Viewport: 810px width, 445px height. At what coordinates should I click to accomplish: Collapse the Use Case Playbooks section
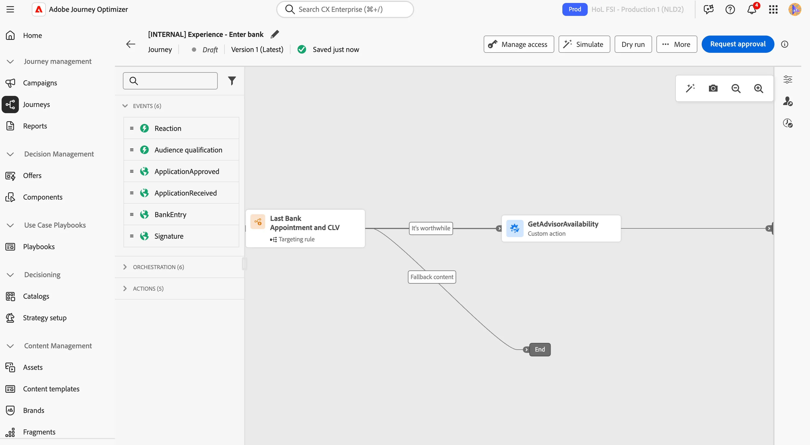(10, 225)
